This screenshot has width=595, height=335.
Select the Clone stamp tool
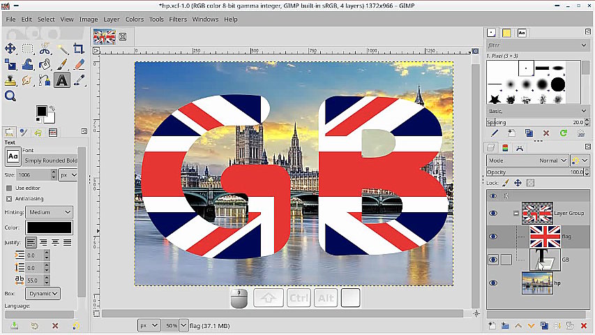coord(10,80)
